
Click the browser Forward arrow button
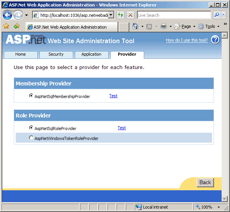tap(18, 15)
